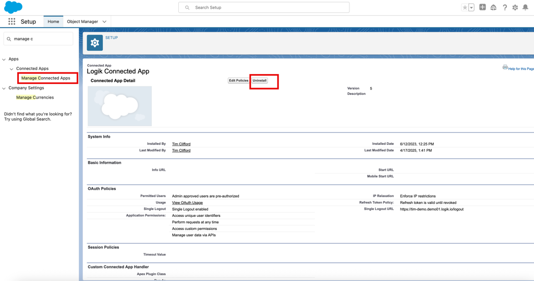Click the magnifier in Search Setup

click(187, 7)
